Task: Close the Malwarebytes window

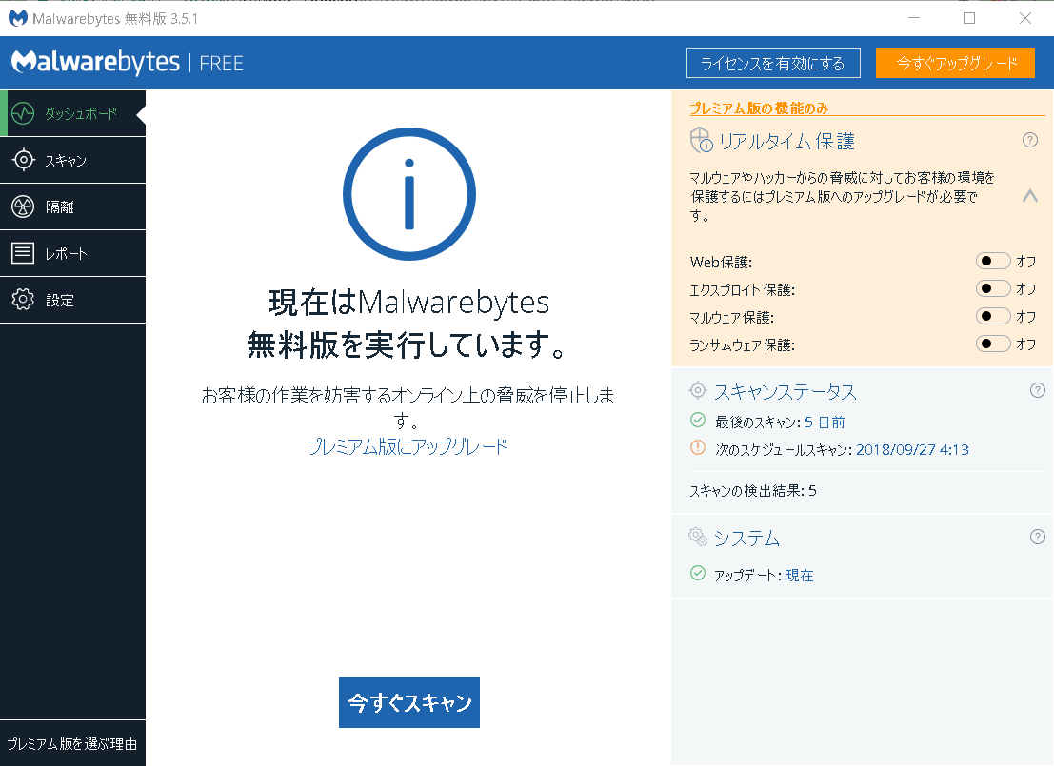Action: click(1025, 18)
